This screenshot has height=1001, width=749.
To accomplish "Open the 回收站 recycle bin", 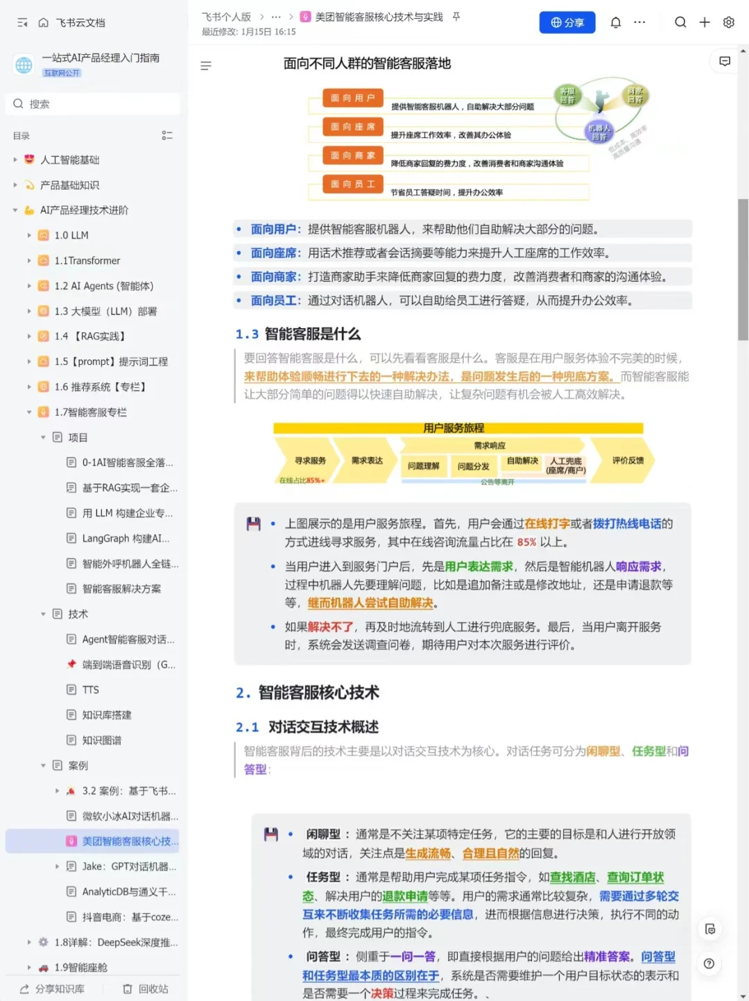I will [x=146, y=989].
